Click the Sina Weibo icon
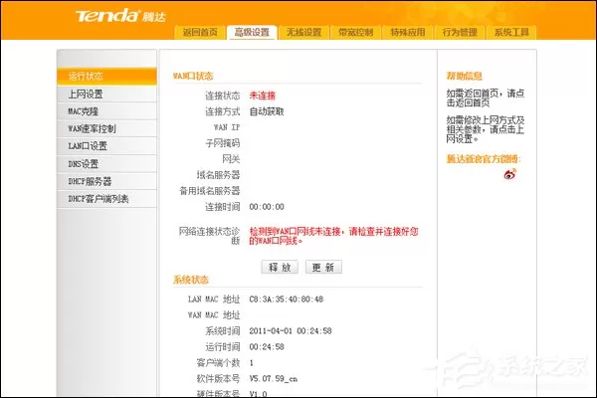This screenshot has height=398, width=597. click(x=509, y=174)
